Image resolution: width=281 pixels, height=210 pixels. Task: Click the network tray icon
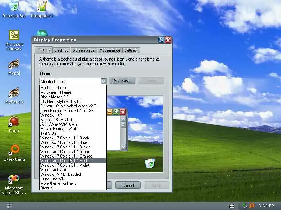[x=244, y=205]
